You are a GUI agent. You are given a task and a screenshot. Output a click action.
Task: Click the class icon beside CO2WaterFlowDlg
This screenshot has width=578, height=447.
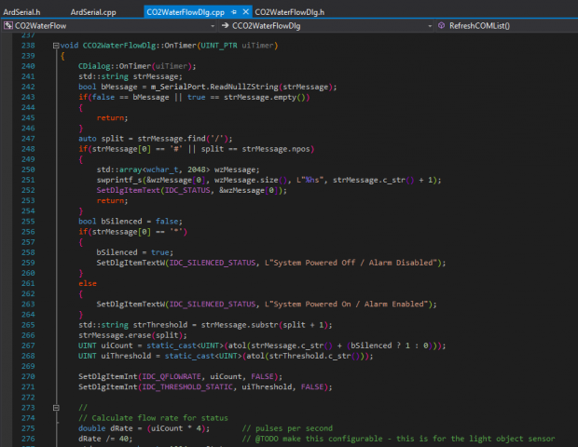(x=225, y=26)
